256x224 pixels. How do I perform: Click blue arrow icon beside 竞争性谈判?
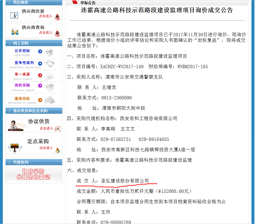click(x=40, y=63)
